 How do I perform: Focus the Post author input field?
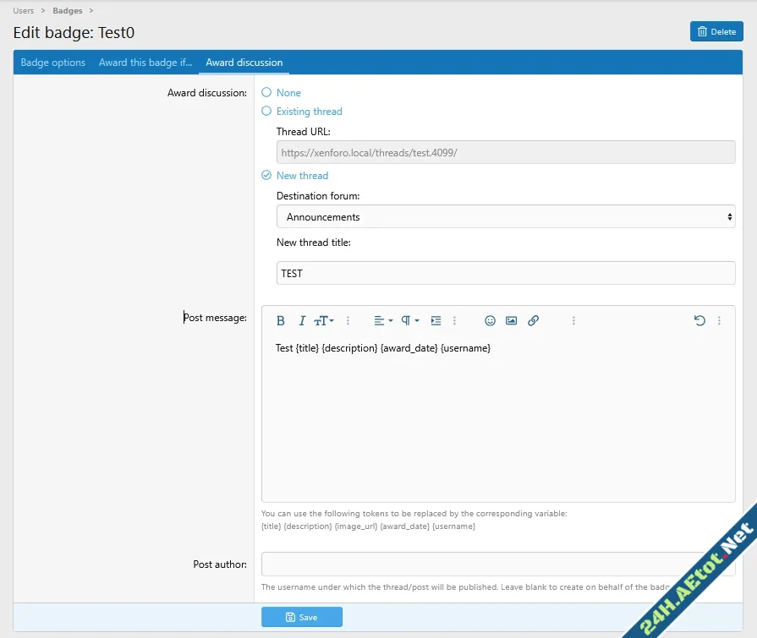497,564
